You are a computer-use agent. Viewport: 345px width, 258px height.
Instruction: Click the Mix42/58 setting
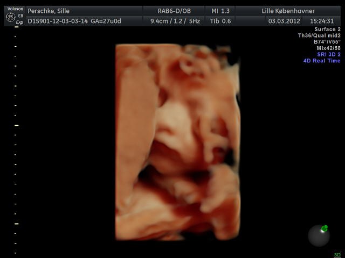(x=328, y=48)
